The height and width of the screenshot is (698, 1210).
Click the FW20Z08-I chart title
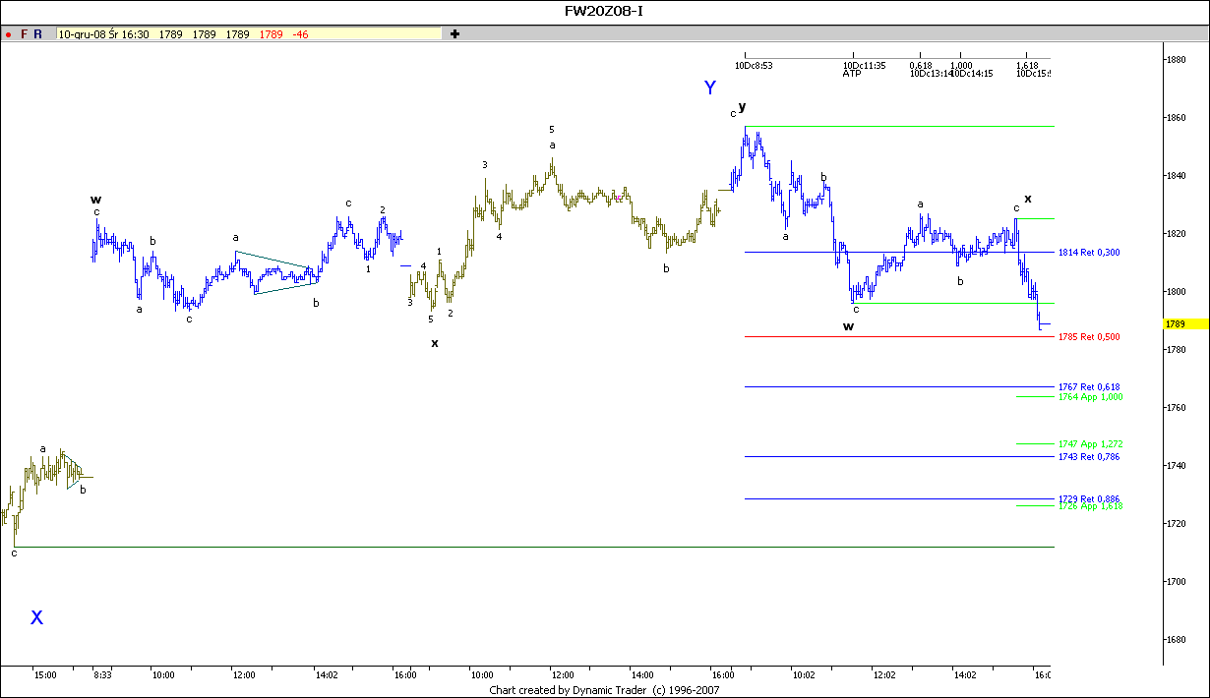coord(604,11)
